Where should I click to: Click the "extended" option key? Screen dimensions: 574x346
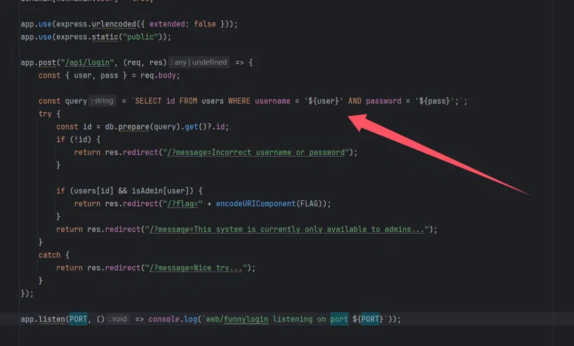point(167,24)
